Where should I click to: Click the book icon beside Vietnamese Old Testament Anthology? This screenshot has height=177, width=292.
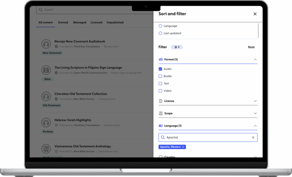click(46, 148)
